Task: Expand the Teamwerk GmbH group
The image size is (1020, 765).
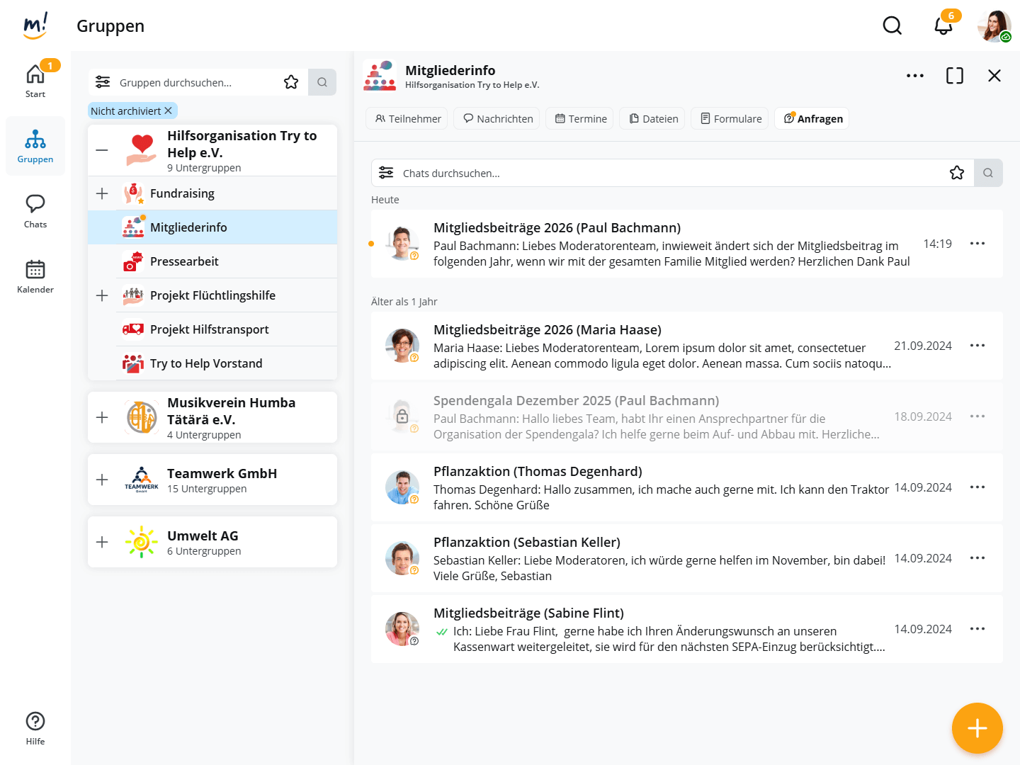Action: 102,480
